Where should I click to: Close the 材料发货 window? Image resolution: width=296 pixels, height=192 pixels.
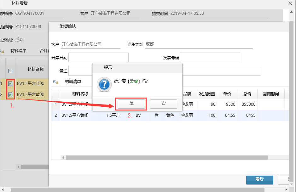pos(290,3)
